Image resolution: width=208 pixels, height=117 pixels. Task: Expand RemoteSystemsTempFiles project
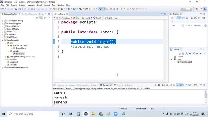pos(3,68)
